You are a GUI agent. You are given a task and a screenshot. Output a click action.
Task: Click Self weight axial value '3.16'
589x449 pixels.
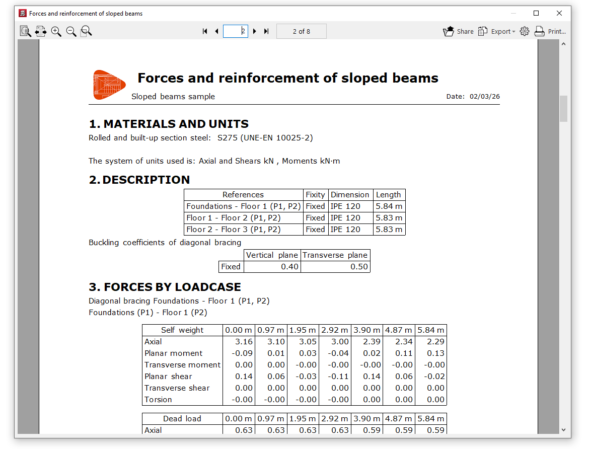click(244, 342)
